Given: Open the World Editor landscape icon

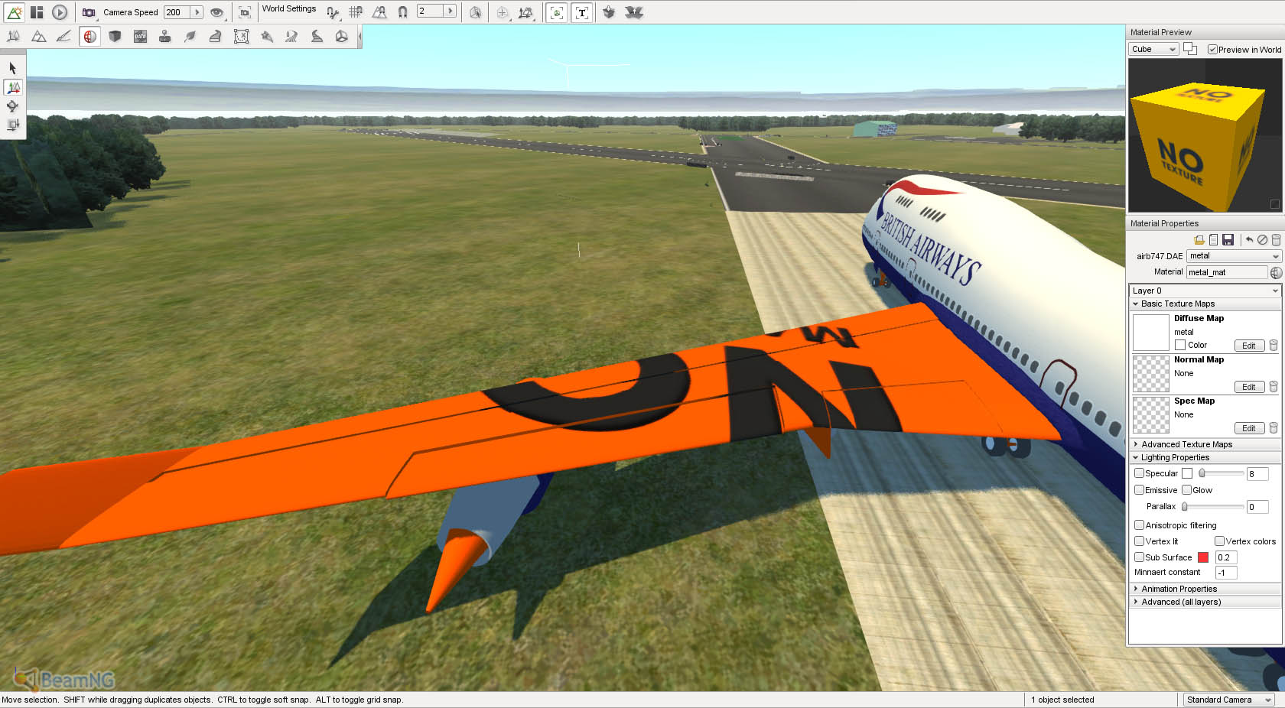Looking at the screenshot, I should coord(15,12).
